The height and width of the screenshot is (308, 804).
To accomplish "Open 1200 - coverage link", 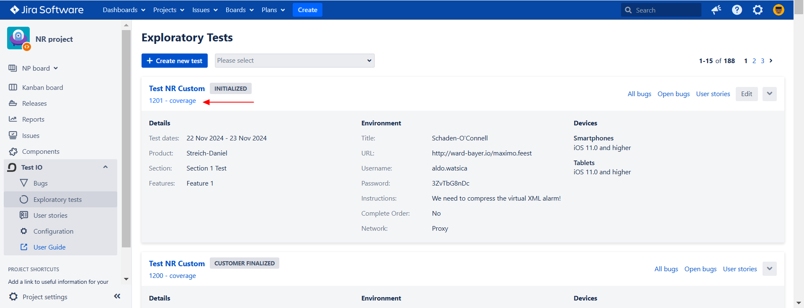I will [x=173, y=275].
